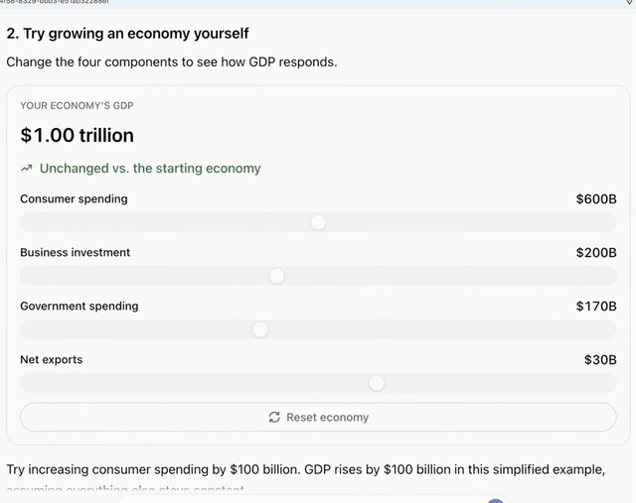Click the Government spending slider knob
Screen dimensions: 636x503
coord(260,329)
